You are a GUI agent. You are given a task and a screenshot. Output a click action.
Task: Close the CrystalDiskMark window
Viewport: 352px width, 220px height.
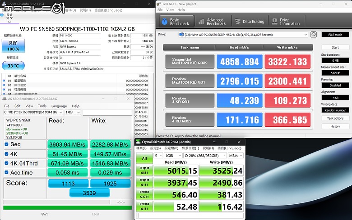(x=239, y=142)
